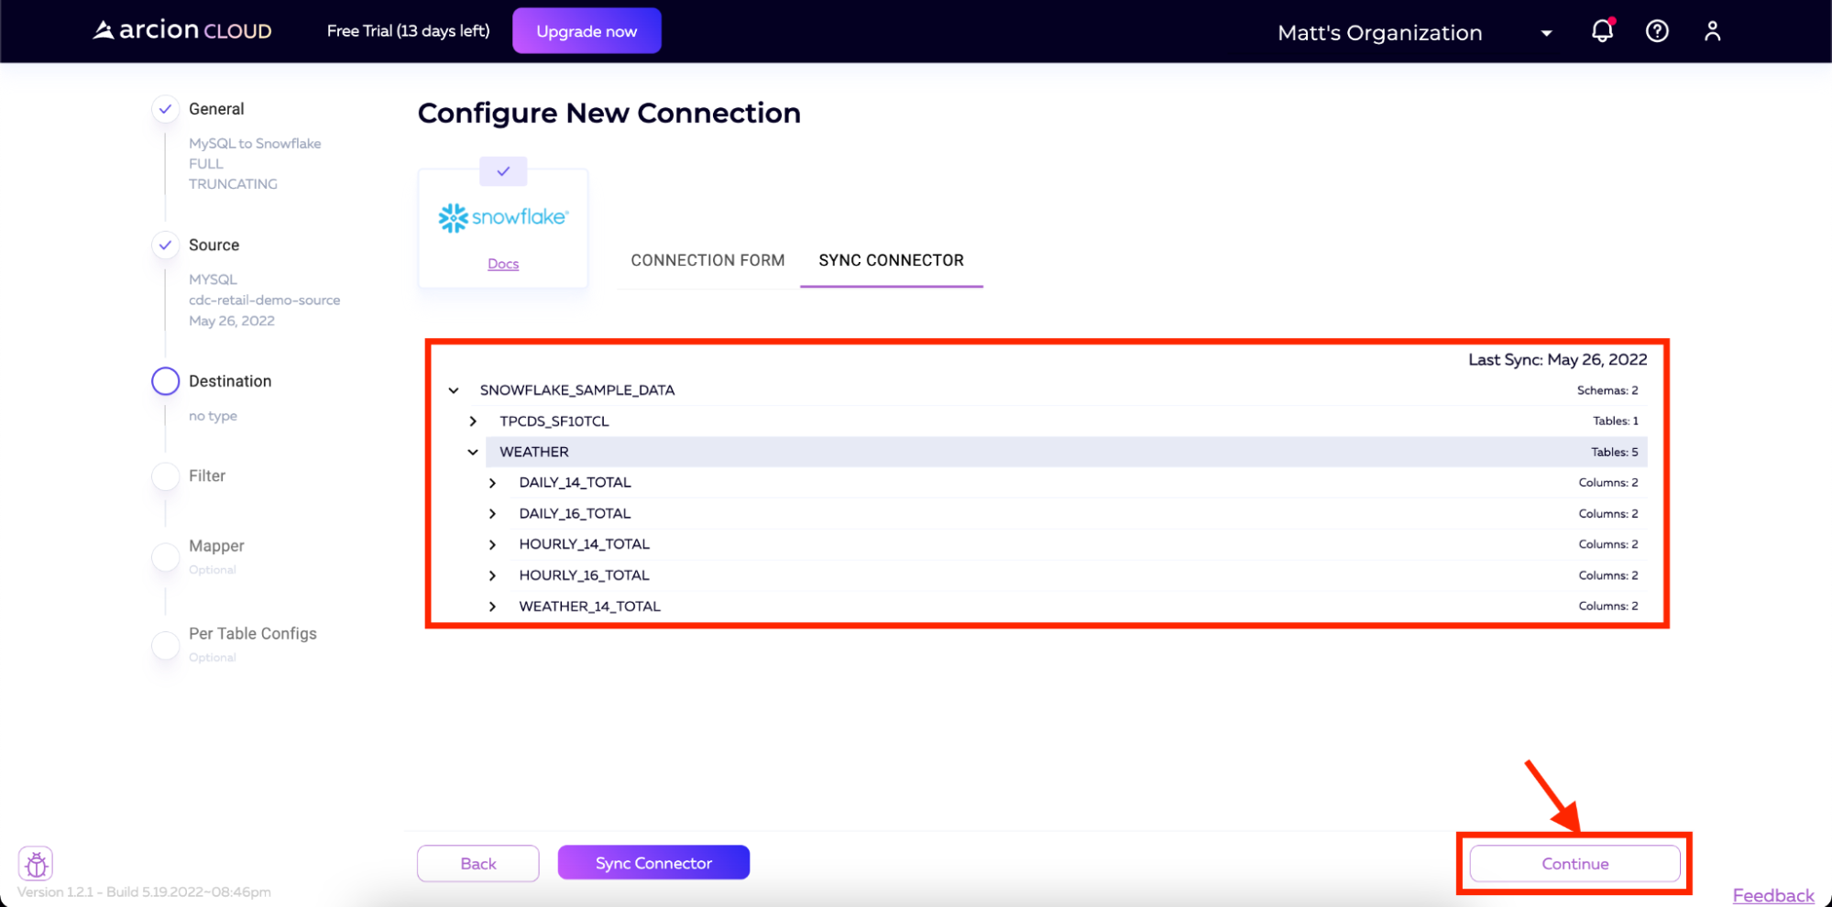Click the cdc-retail-demo-source text

coord(264,301)
